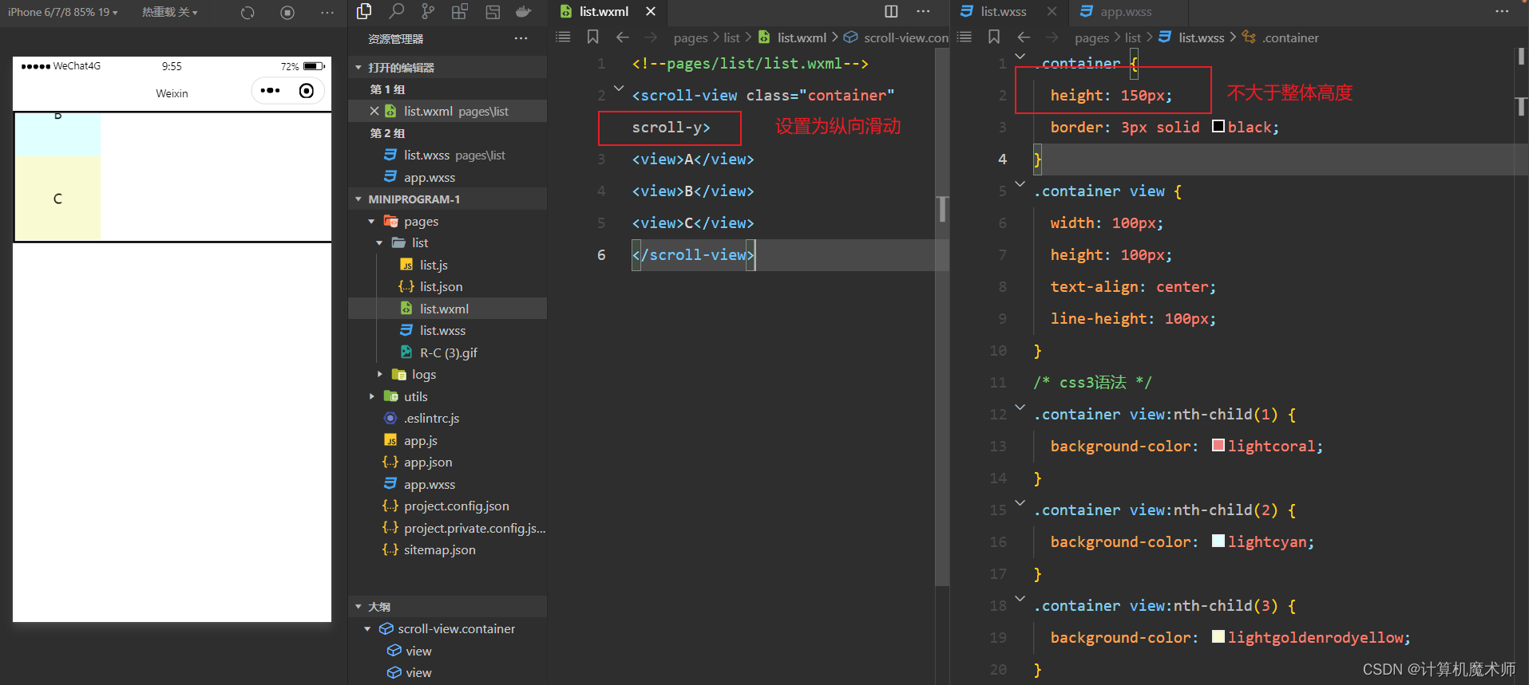1529x685 pixels.
Task: Click the C block in simulator
Action: coord(57,199)
